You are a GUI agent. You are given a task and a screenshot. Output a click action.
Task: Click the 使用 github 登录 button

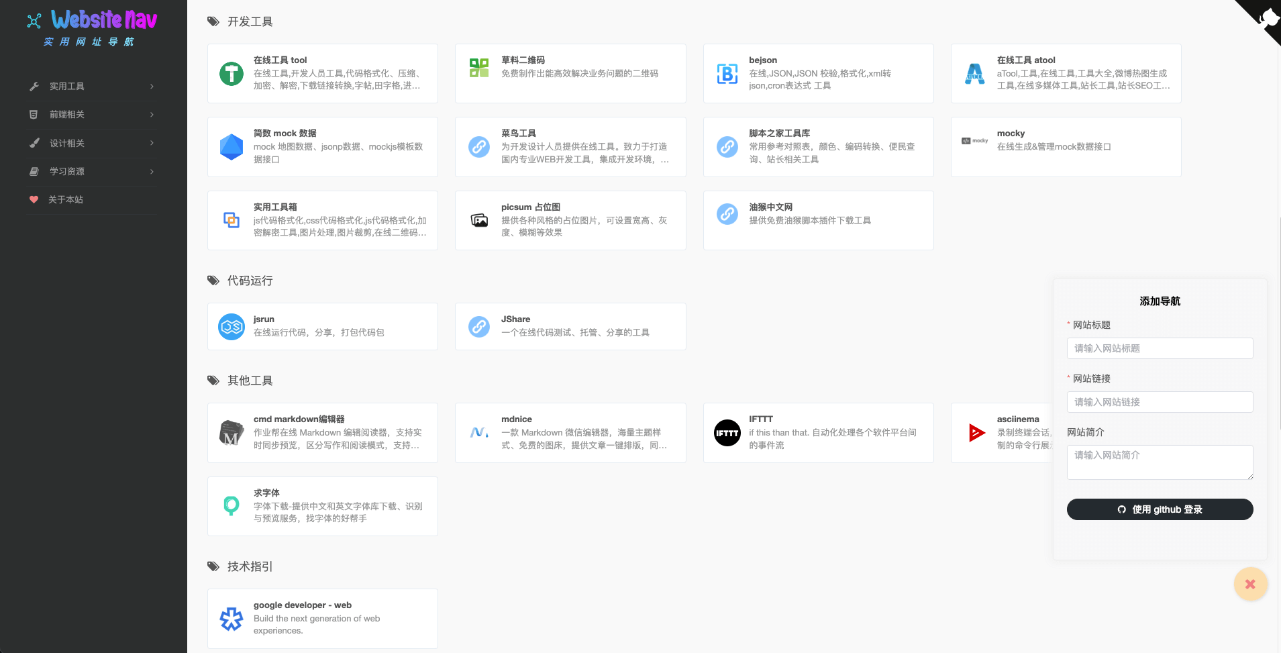point(1160,509)
